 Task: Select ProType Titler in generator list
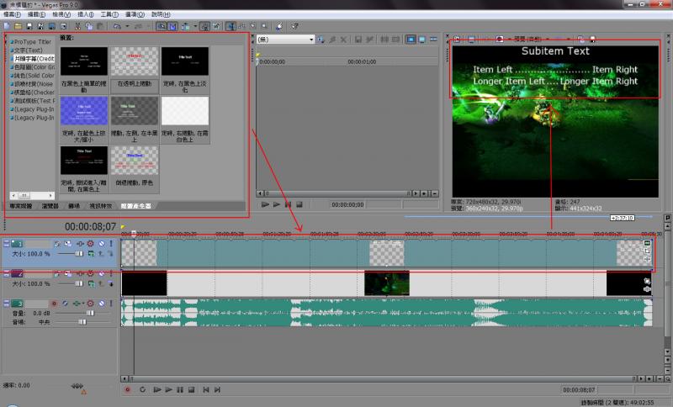point(31,41)
